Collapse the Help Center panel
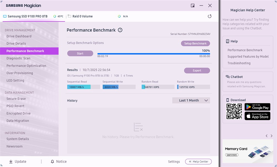 tap(198, 161)
